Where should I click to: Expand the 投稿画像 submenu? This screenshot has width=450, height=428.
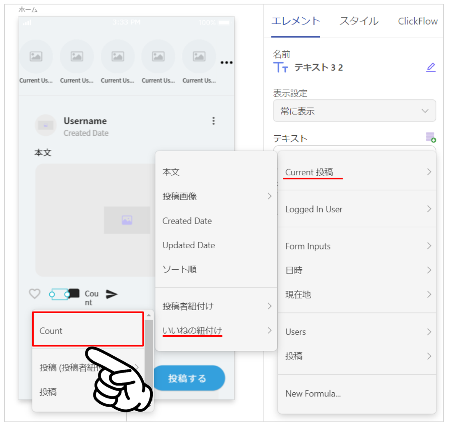click(216, 196)
